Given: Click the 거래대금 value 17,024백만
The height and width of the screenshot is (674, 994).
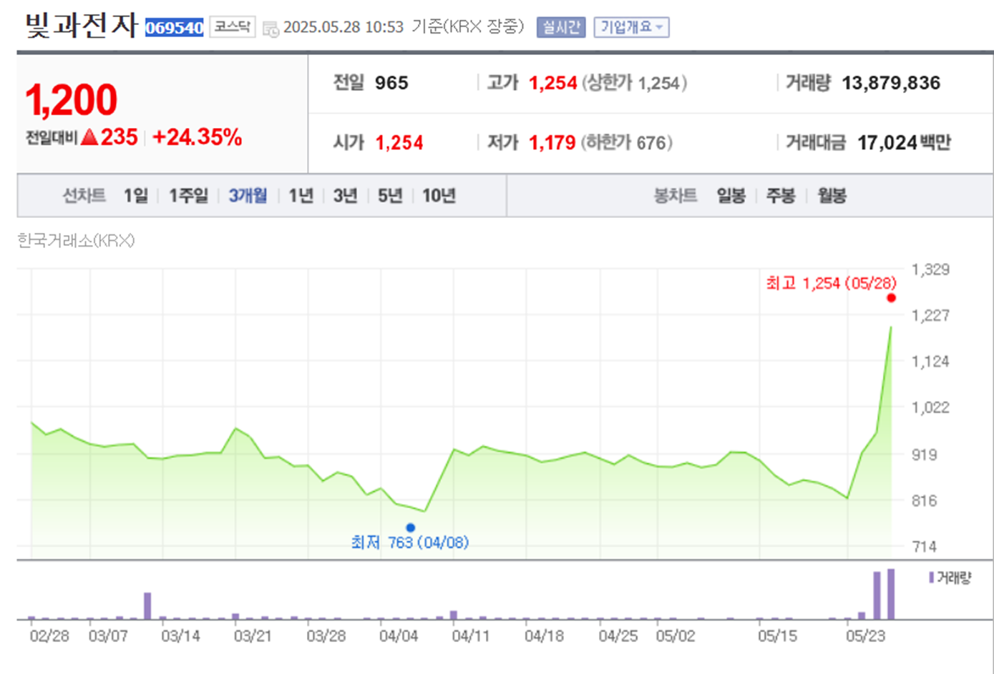Looking at the screenshot, I should click(905, 143).
